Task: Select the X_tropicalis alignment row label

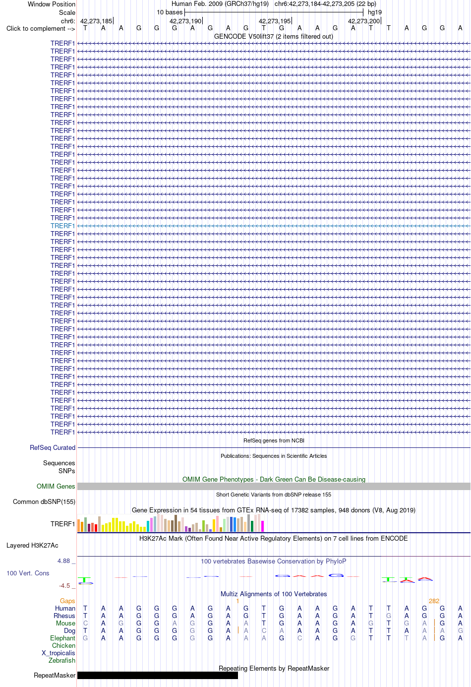Action: [59, 653]
